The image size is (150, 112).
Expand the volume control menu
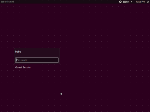pos(132,2)
